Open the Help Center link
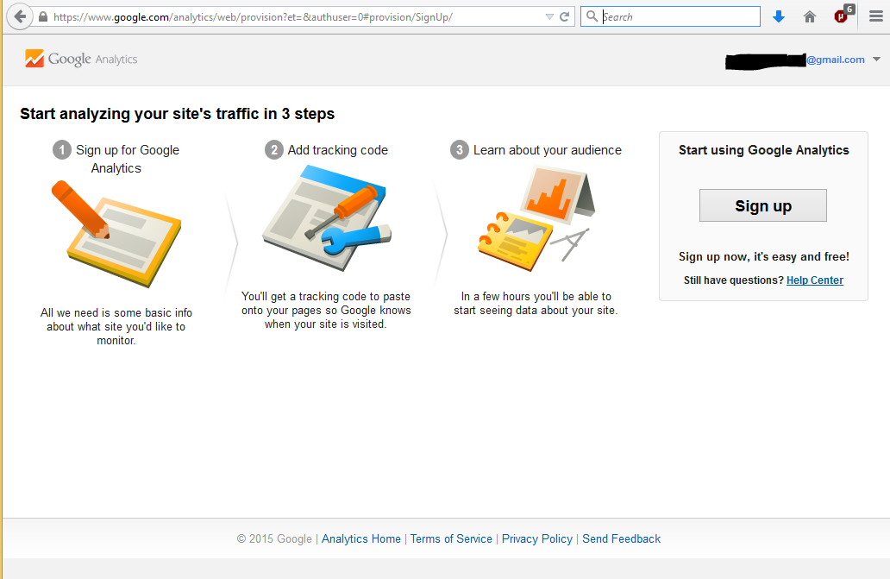Image resolution: width=890 pixels, height=579 pixels. 814,280
